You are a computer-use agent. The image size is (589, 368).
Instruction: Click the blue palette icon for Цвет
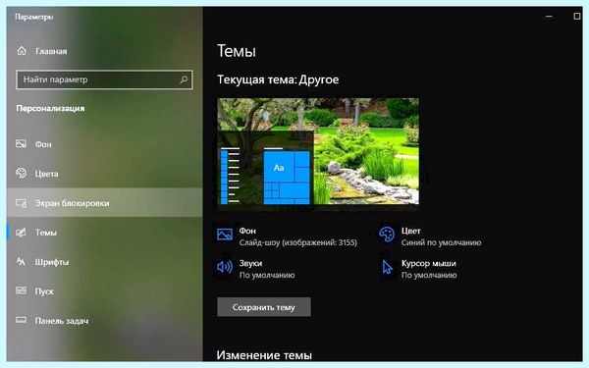coord(387,235)
